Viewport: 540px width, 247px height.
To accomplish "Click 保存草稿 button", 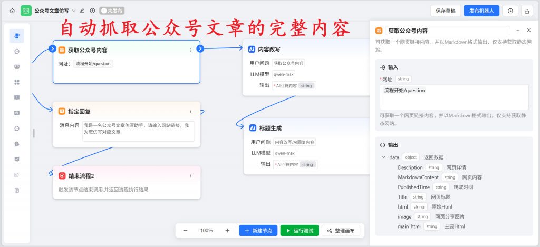I will coord(446,11).
